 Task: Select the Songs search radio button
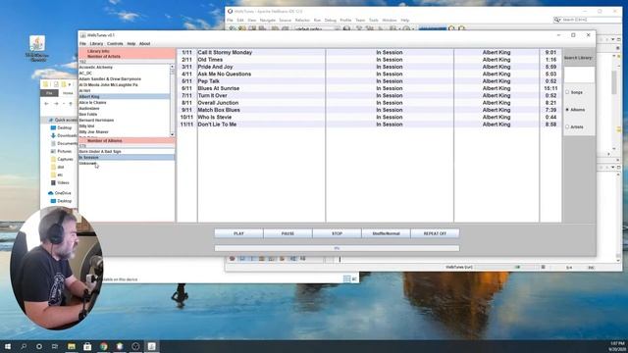coord(567,92)
